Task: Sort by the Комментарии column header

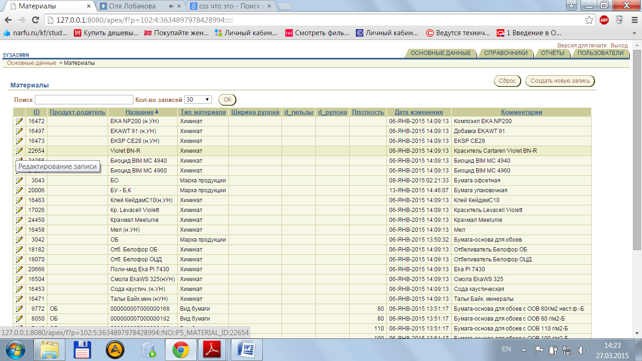Action: pos(522,112)
